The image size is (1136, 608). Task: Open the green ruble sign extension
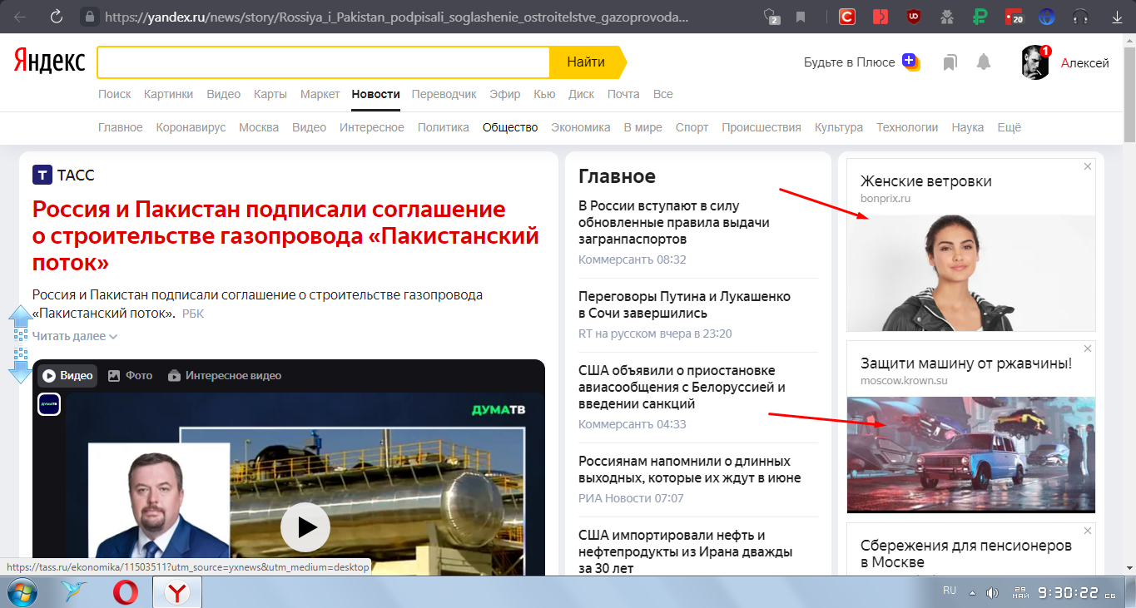(x=980, y=16)
